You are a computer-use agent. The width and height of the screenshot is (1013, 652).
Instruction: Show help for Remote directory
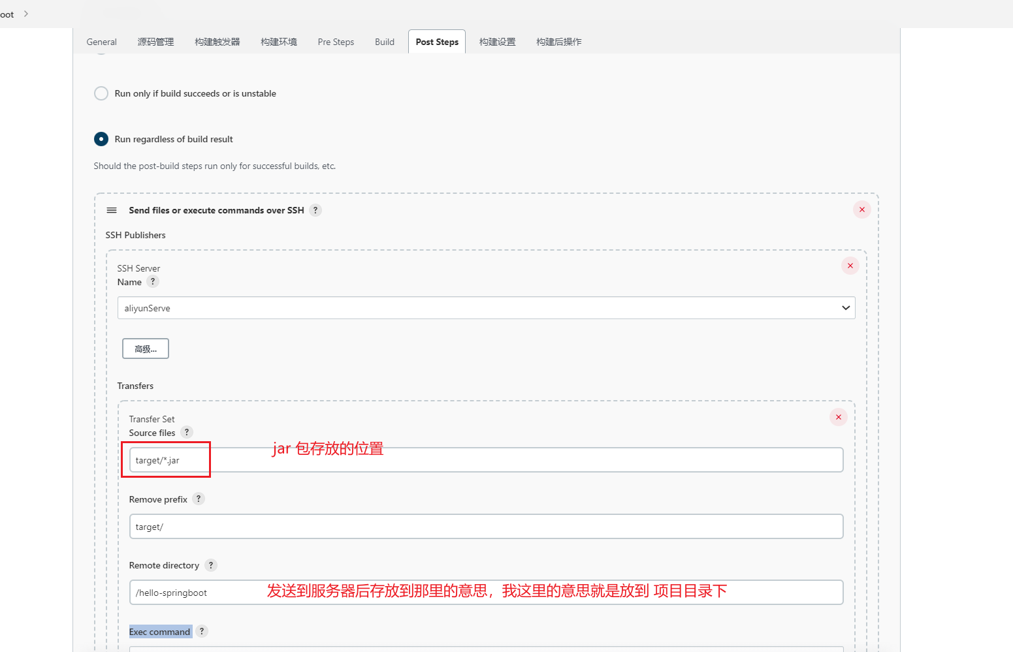pyautogui.click(x=211, y=565)
